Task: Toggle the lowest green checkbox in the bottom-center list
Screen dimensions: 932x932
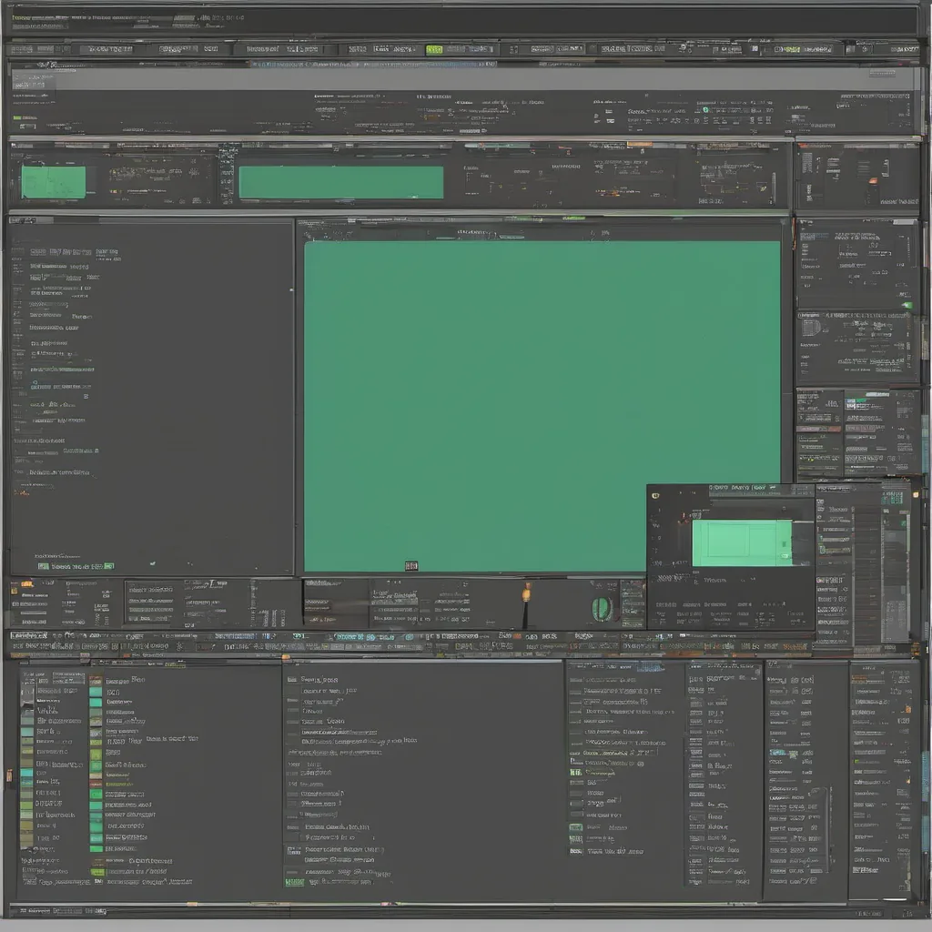Action: (x=294, y=881)
